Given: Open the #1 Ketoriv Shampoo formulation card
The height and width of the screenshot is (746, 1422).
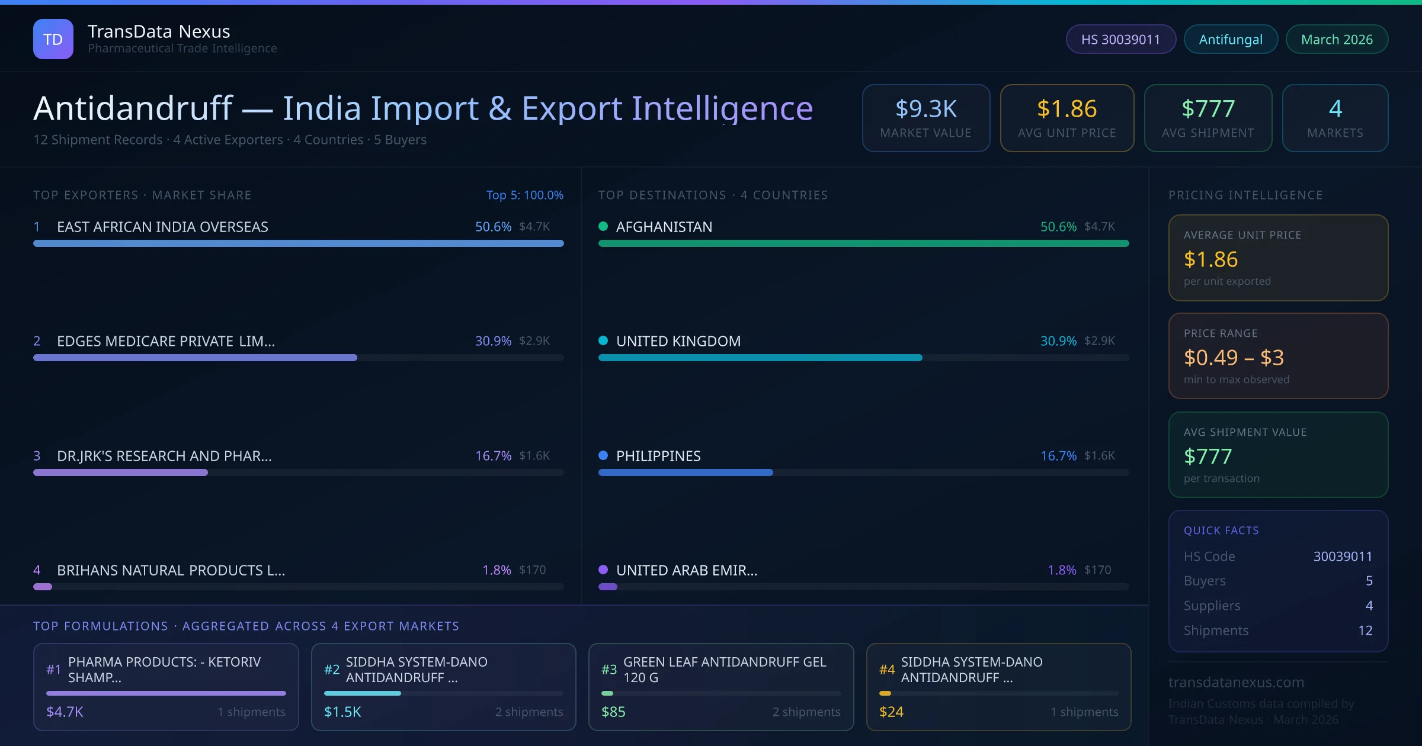Looking at the screenshot, I should pos(166,687).
